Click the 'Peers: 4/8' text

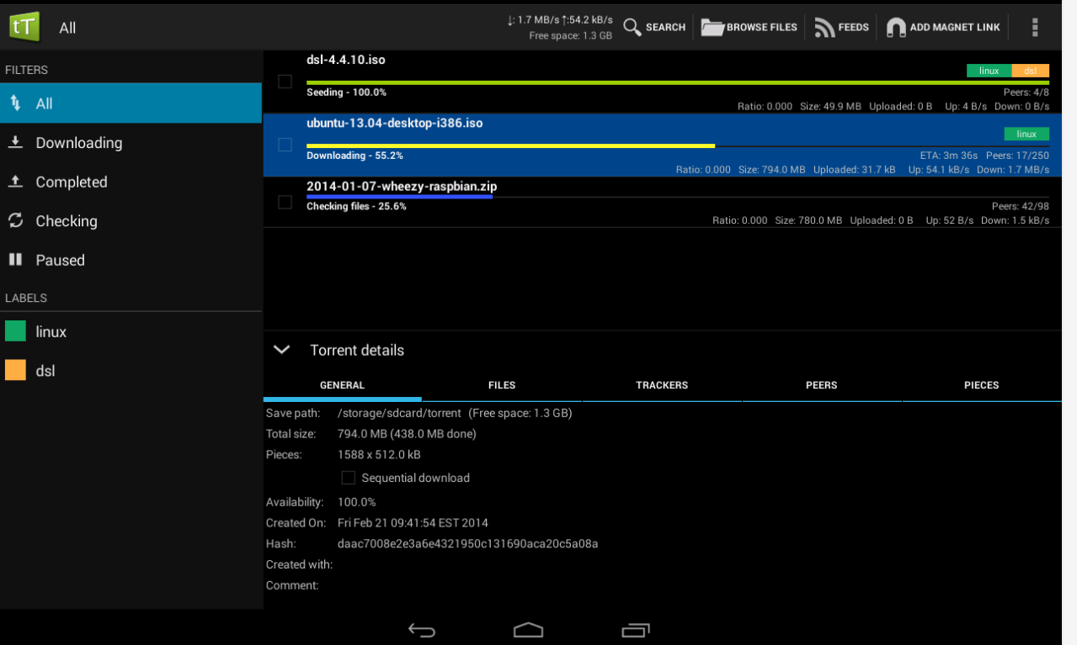coord(1026,93)
